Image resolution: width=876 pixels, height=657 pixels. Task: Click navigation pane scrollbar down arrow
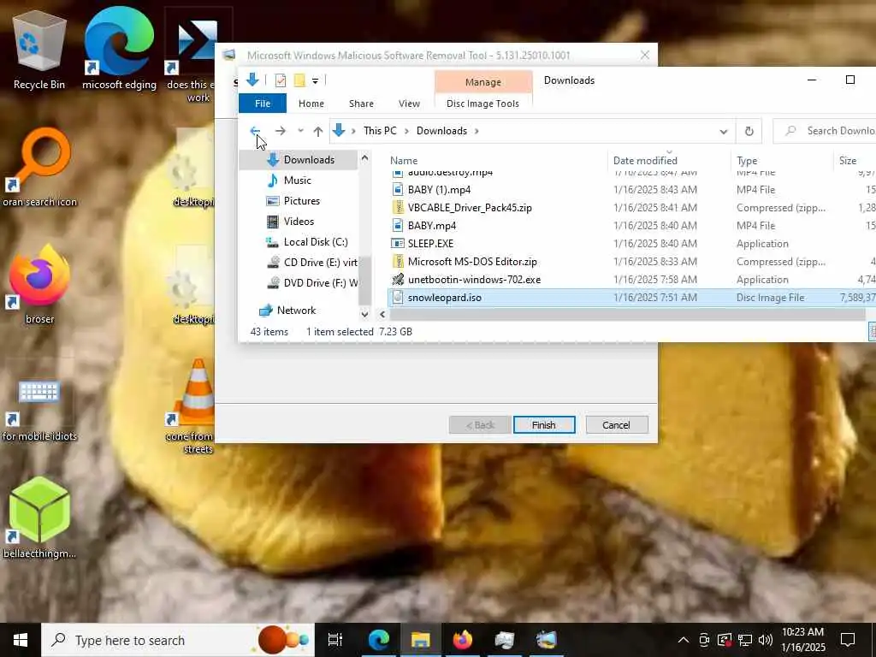[x=364, y=315]
